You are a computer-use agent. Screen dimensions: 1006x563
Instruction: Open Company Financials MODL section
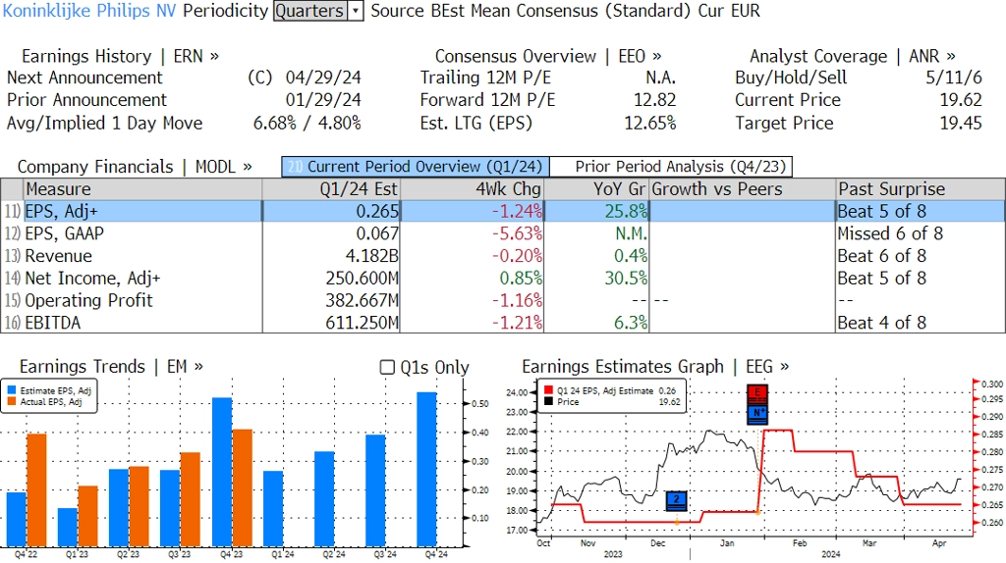[x=134, y=167]
